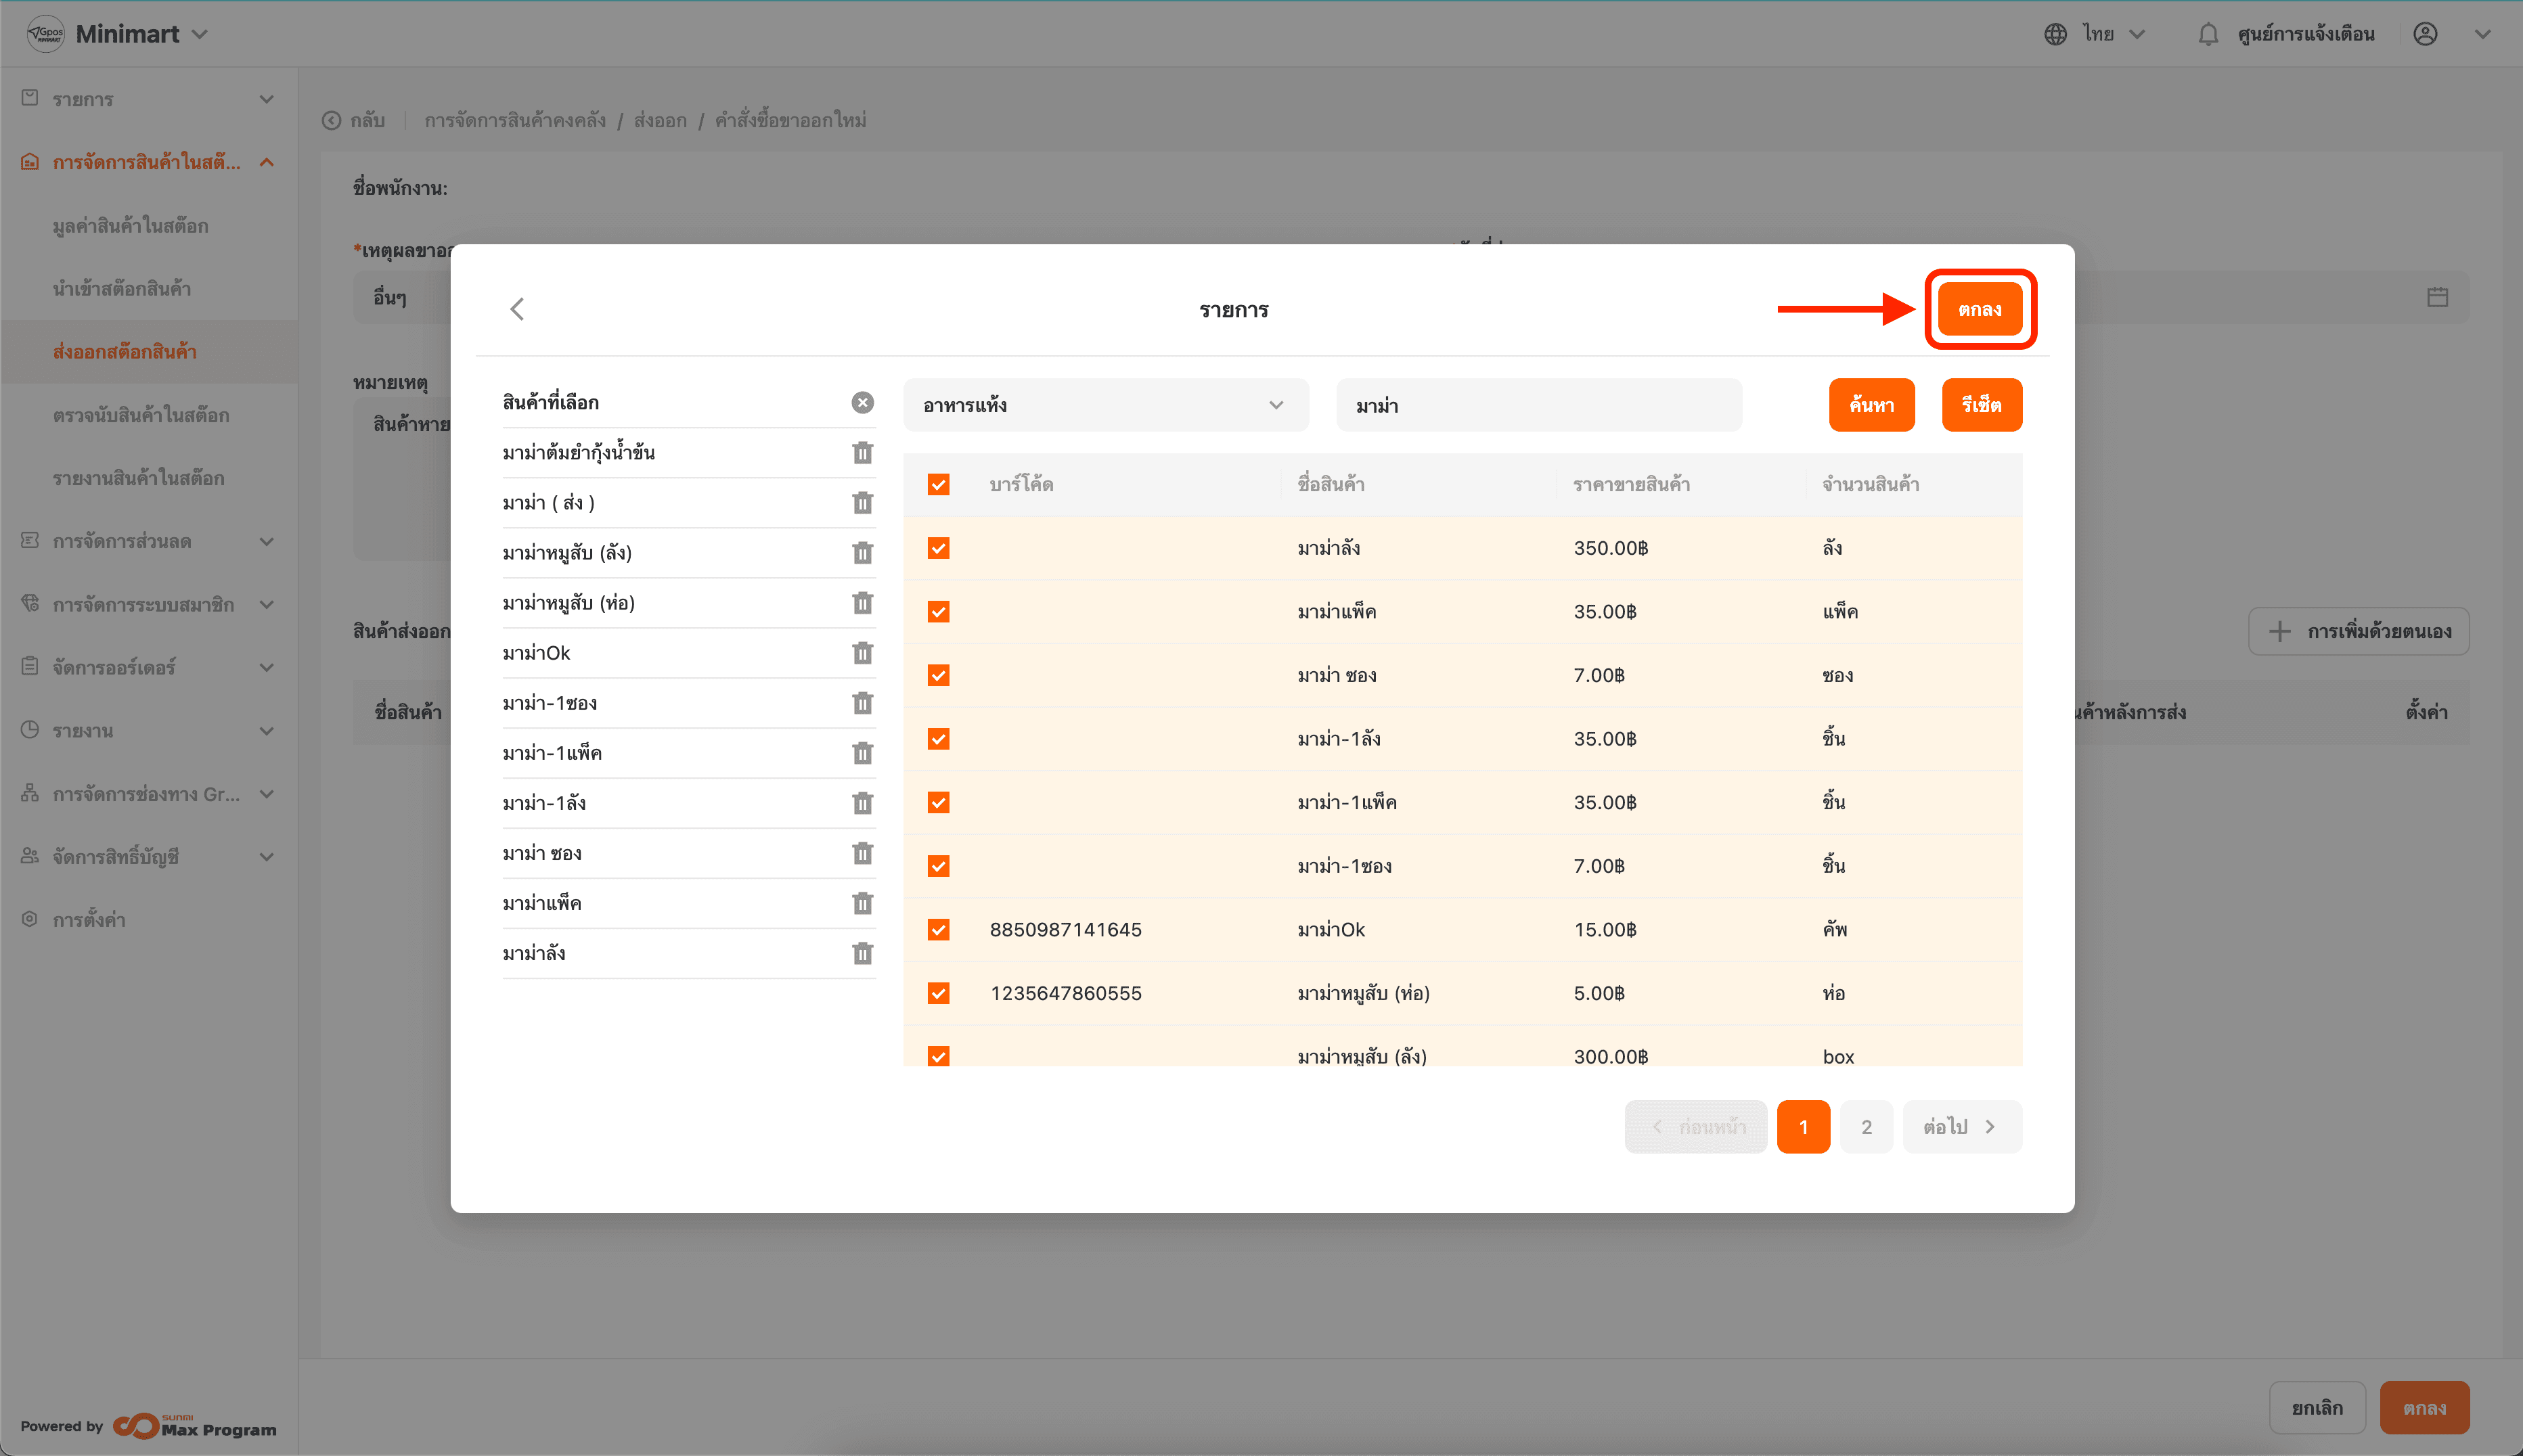This screenshot has height=1456, width=2523.
Task: Expand the Minimart store dropdown
Action: click(x=200, y=34)
